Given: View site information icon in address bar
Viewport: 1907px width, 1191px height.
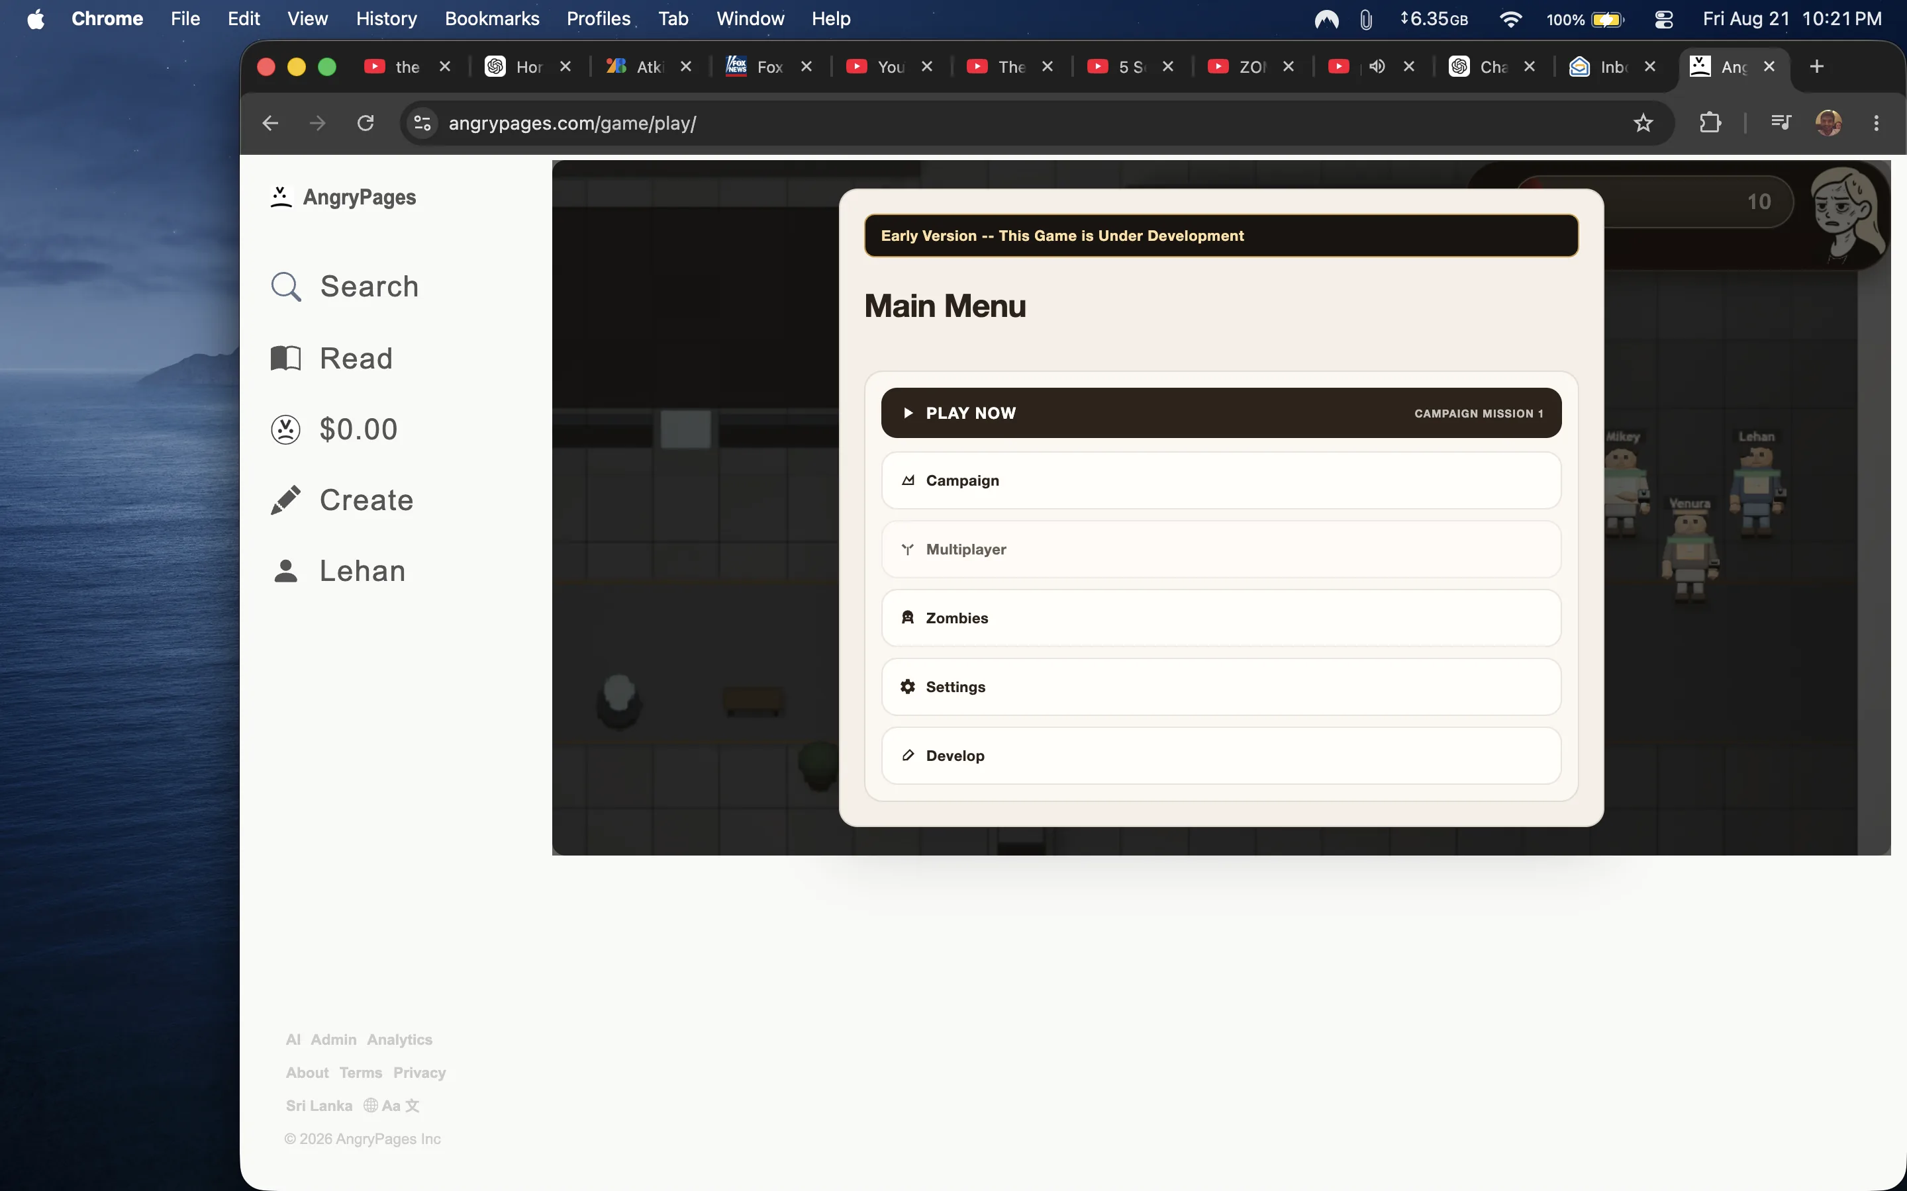Looking at the screenshot, I should coord(422,123).
